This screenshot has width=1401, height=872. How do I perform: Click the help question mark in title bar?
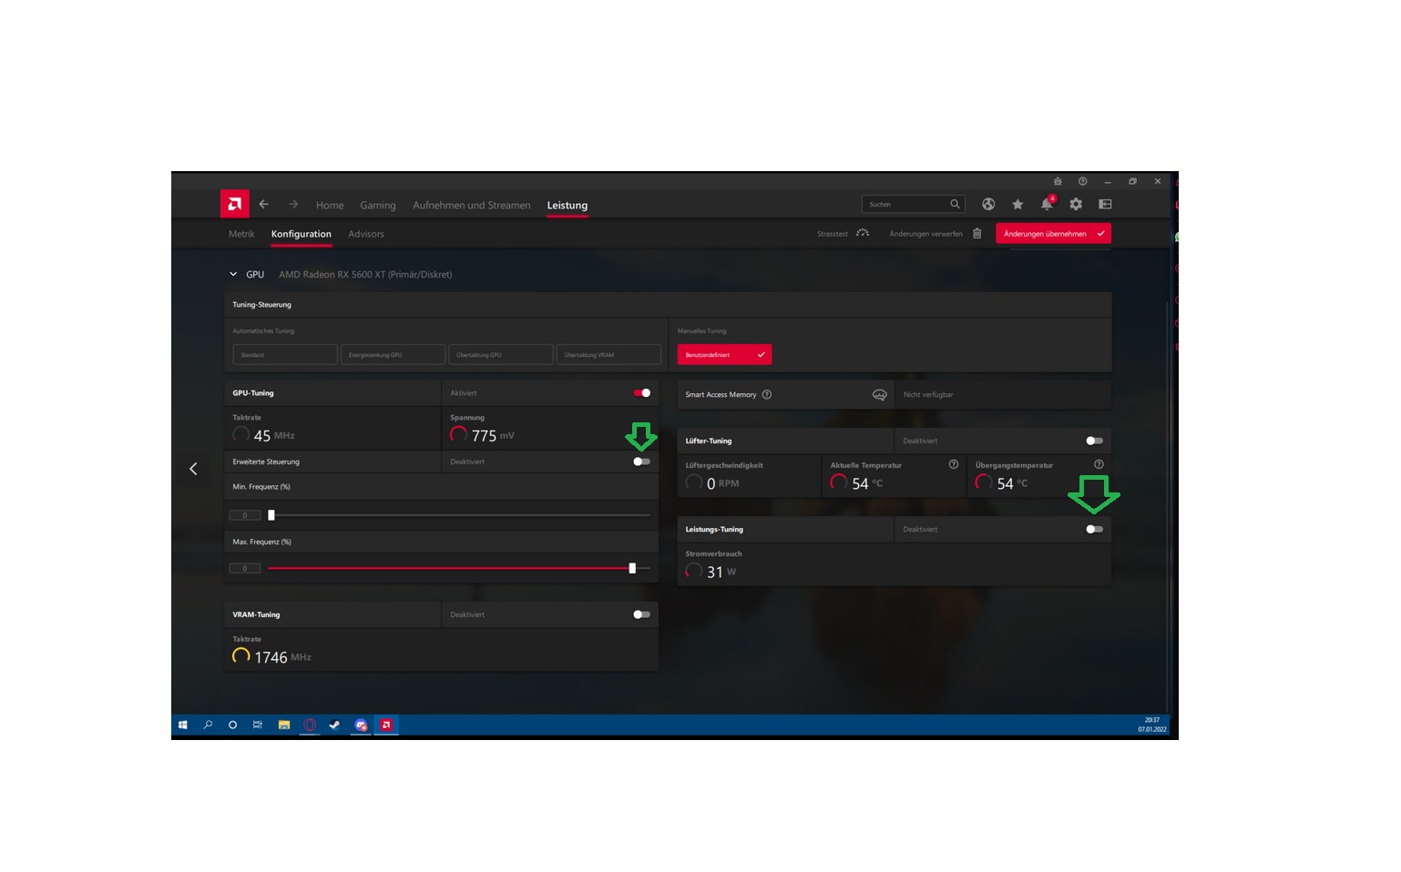pyautogui.click(x=1082, y=181)
